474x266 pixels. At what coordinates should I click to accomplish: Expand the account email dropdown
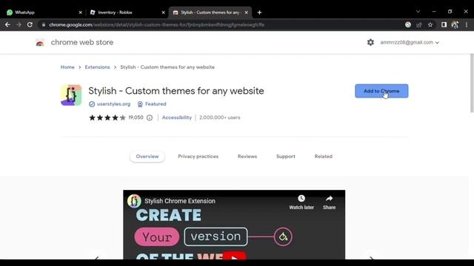pyautogui.click(x=437, y=43)
